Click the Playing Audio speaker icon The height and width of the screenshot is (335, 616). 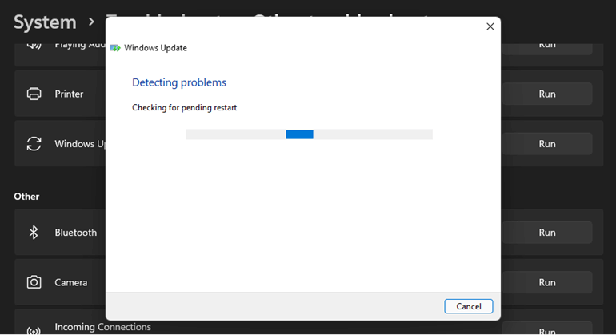tap(34, 46)
